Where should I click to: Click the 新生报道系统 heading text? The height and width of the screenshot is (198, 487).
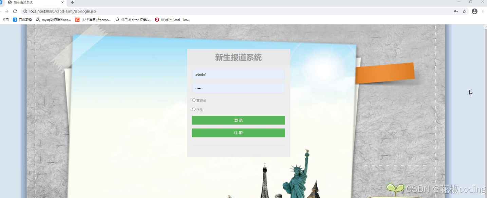click(x=238, y=58)
